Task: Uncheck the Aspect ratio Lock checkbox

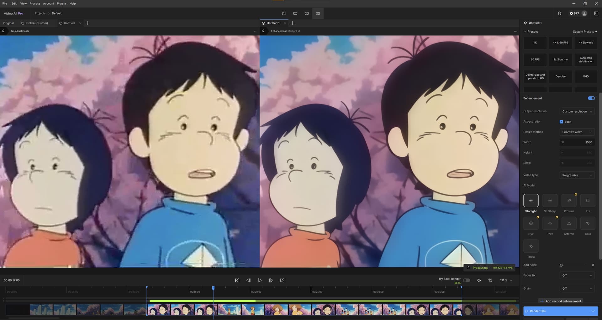Action: (x=561, y=122)
